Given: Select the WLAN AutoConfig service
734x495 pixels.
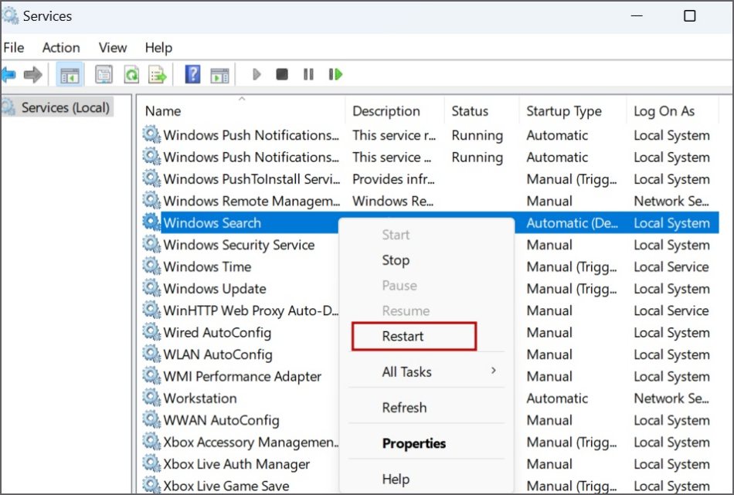Looking at the screenshot, I should pos(218,354).
